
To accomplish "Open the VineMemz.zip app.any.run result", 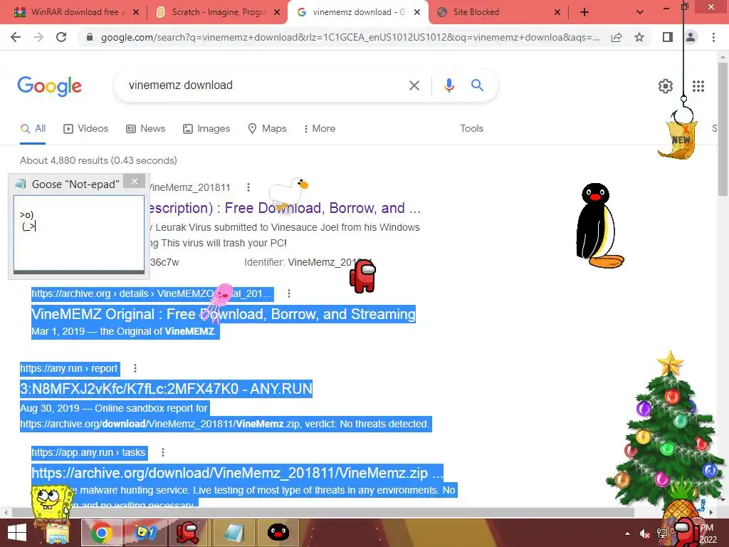I will click(237, 473).
